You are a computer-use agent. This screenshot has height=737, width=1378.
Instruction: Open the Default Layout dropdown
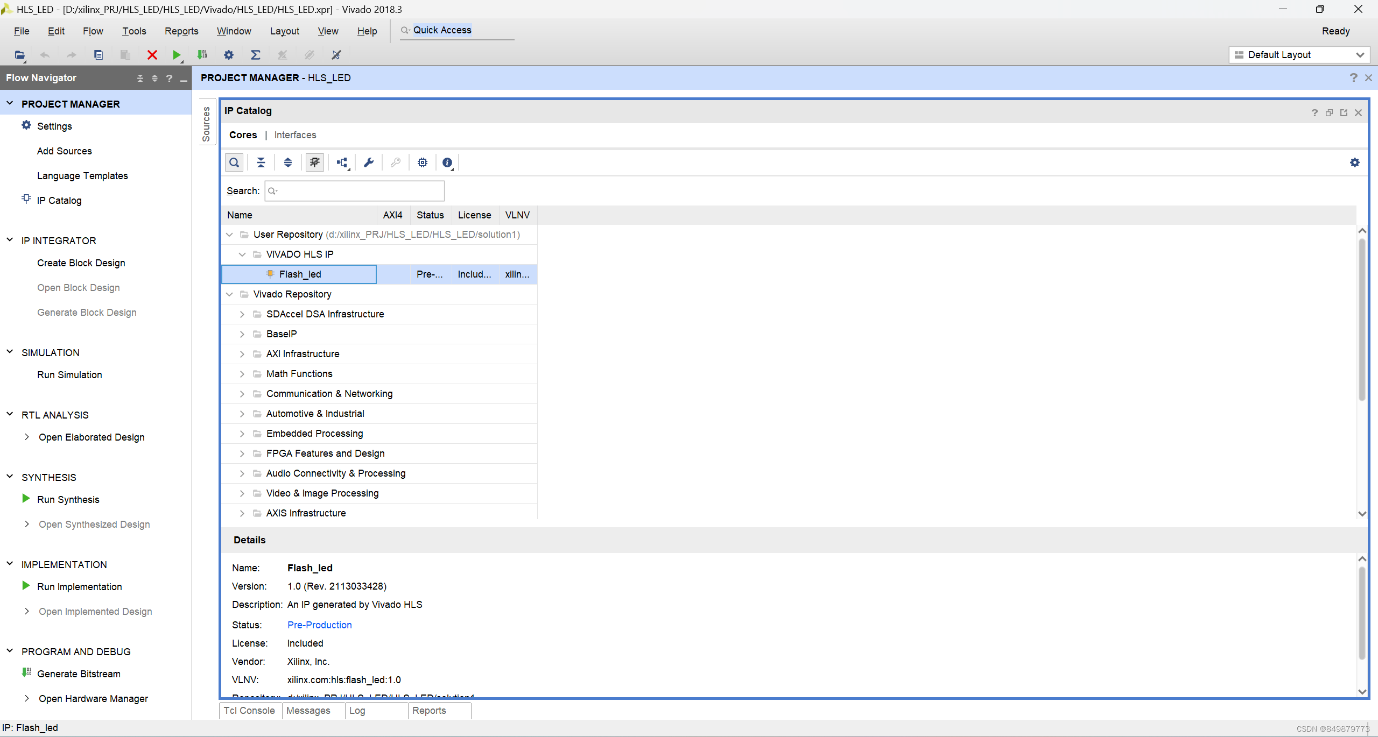point(1299,55)
